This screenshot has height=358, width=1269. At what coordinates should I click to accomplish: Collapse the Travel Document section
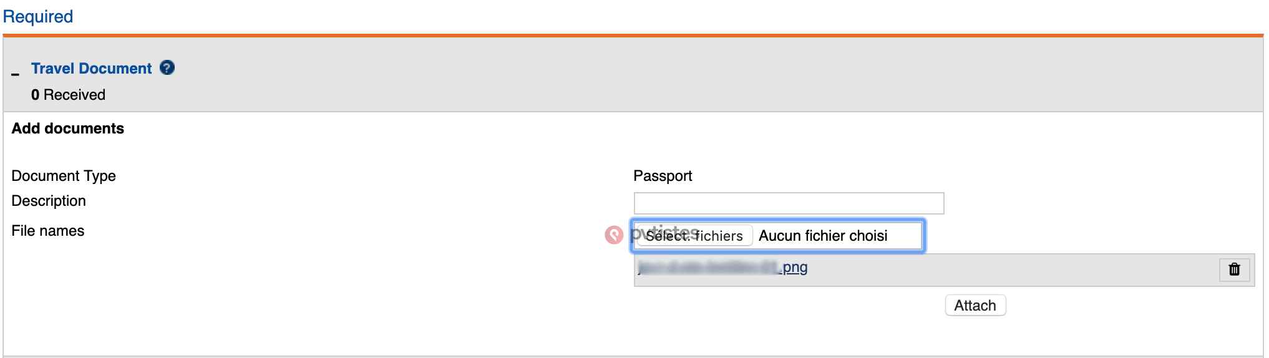15,74
